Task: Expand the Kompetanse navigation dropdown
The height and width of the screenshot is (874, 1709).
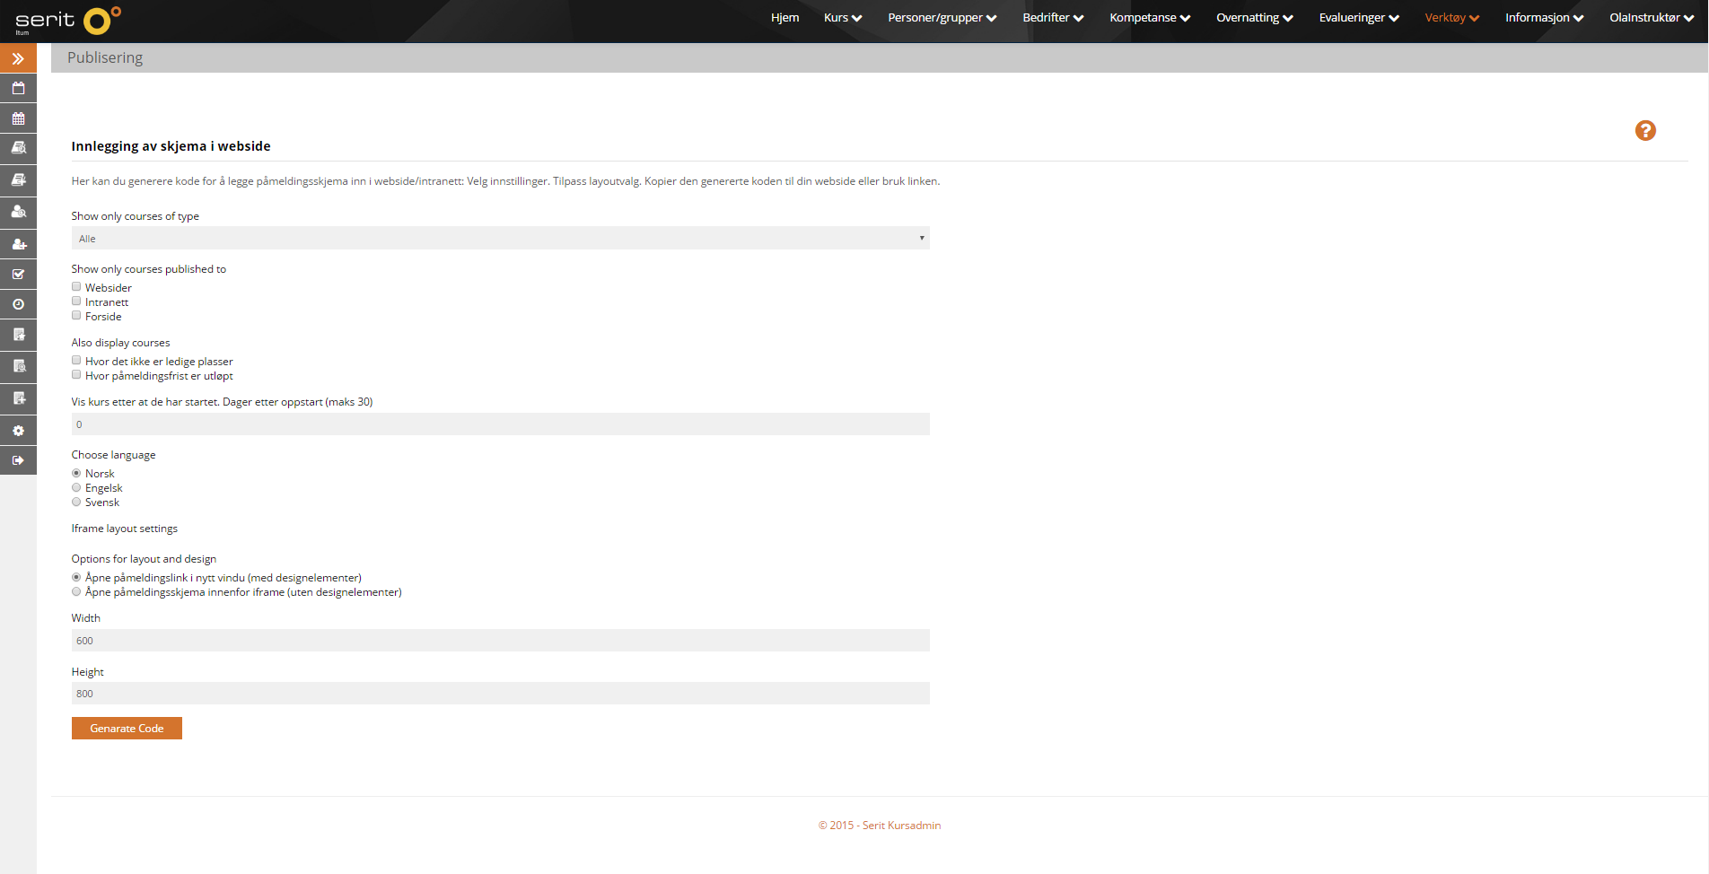Action: (1149, 18)
